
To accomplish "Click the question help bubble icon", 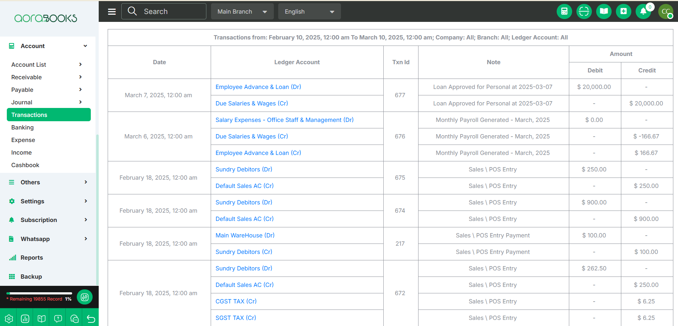I will coord(58,318).
